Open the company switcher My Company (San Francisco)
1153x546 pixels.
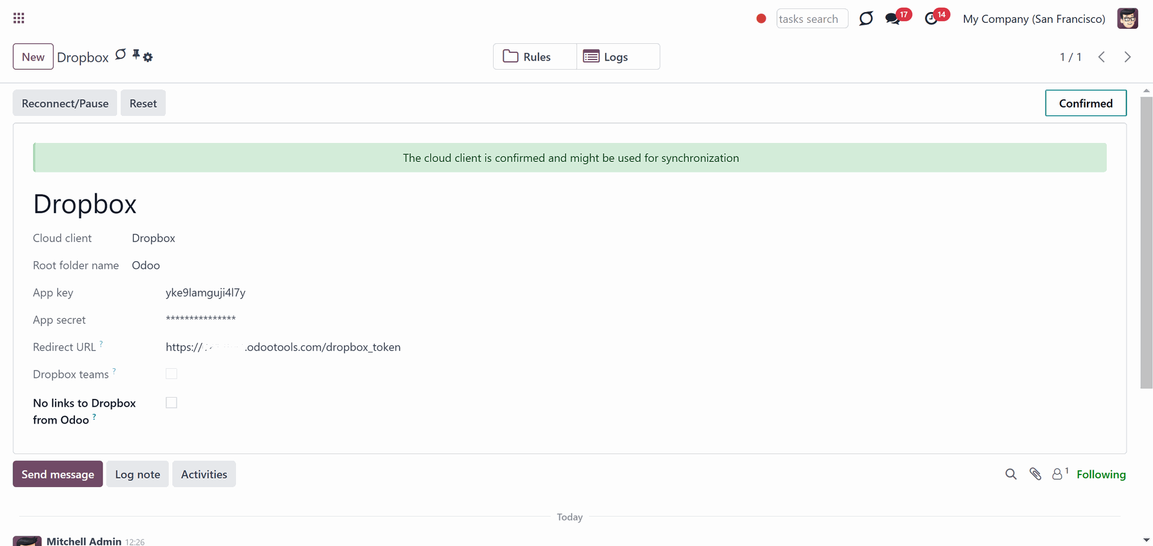(1033, 19)
